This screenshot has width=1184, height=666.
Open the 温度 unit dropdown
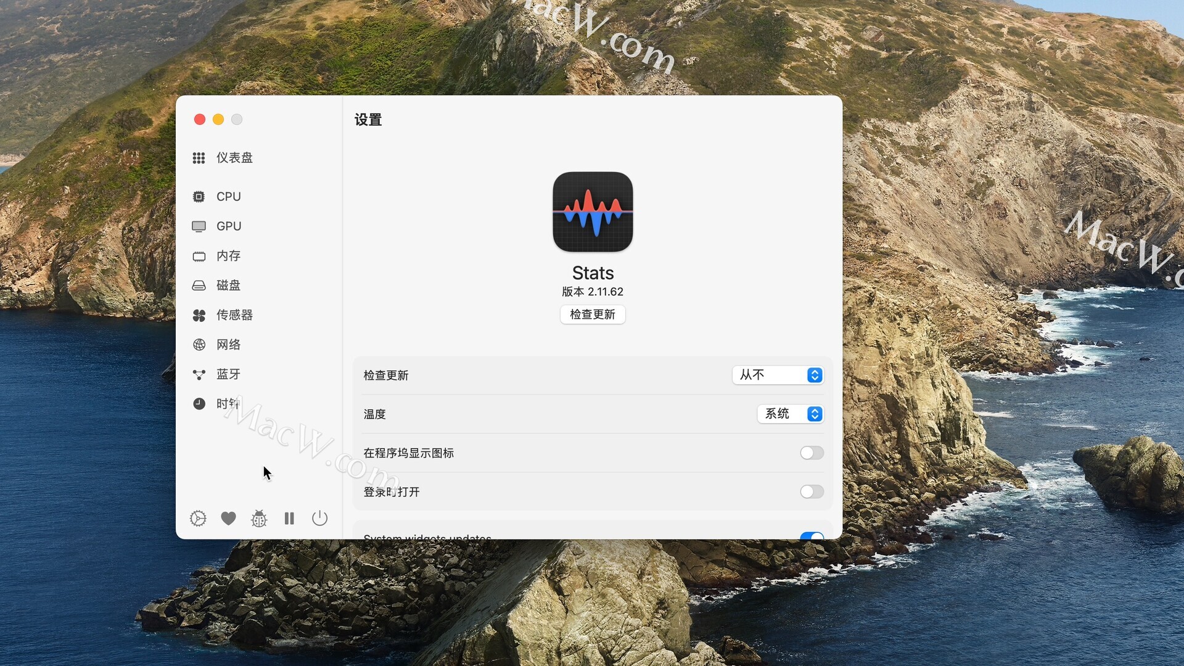pyautogui.click(x=790, y=414)
